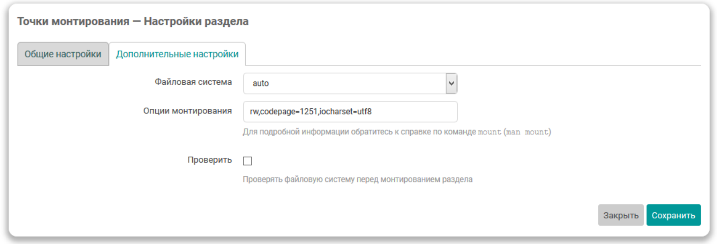Save settings with the Сохранить button
Image resolution: width=718 pixels, height=244 pixels.
pos(673,215)
